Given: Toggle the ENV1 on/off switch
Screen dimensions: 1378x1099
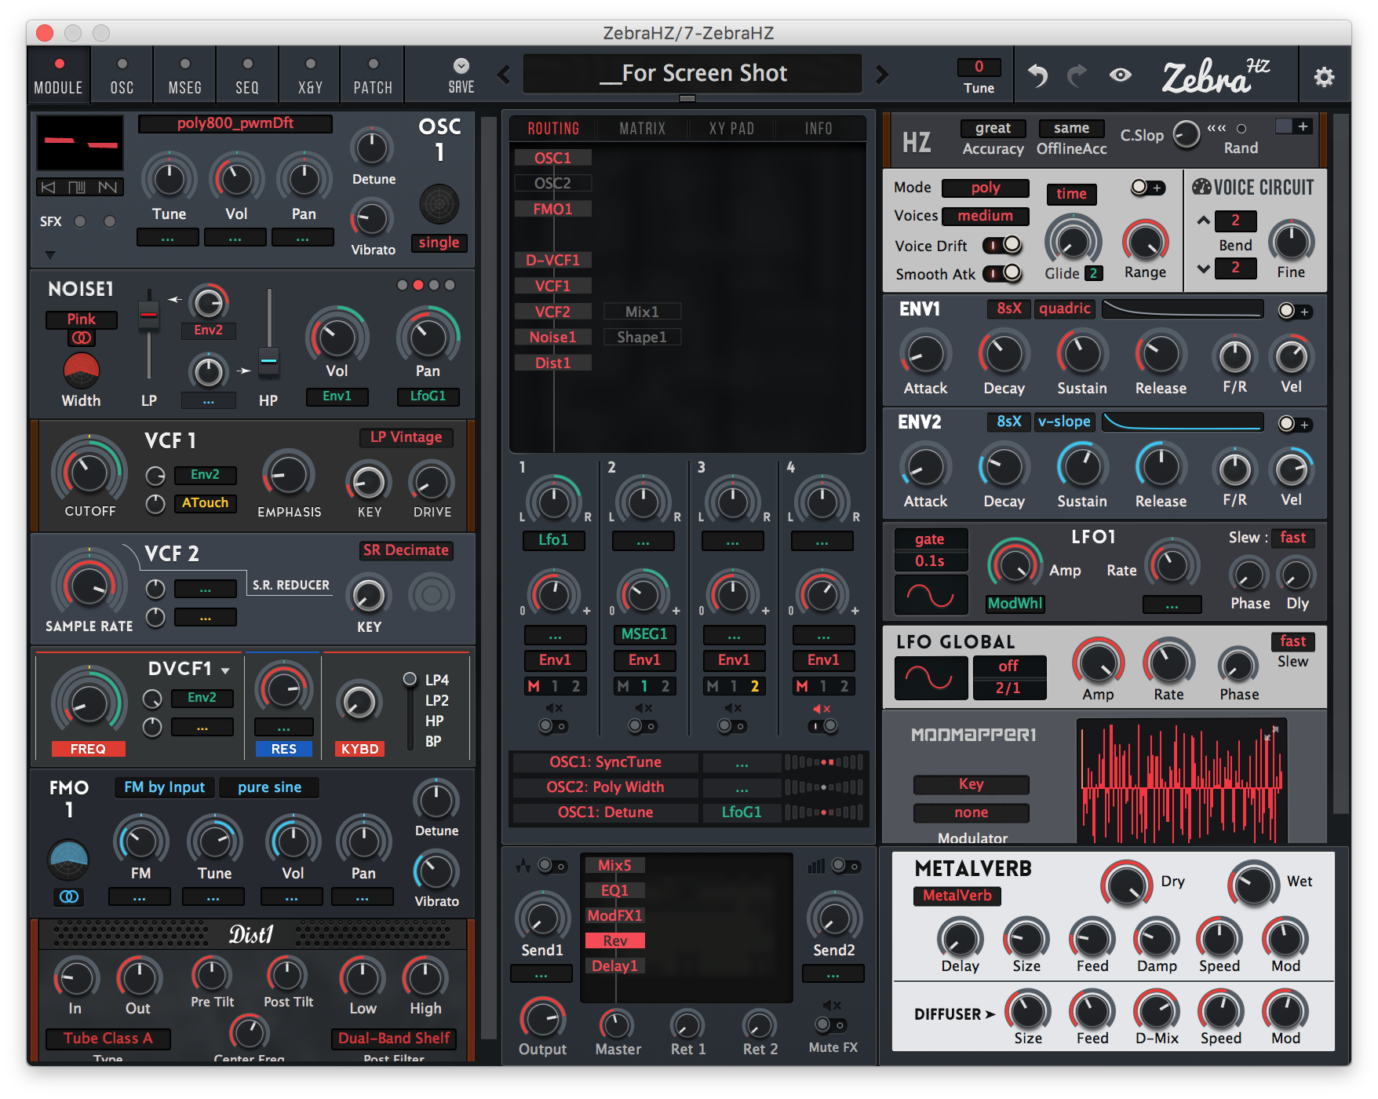Looking at the screenshot, I should click(x=1294, y=311).
